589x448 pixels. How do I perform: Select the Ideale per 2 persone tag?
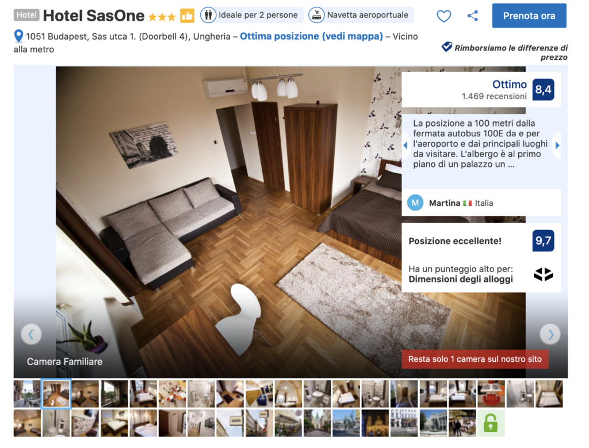pyautogui.click(x=252, y=15)
